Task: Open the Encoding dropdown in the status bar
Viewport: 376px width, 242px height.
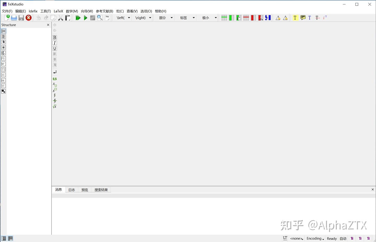Action: coord(314,238)
